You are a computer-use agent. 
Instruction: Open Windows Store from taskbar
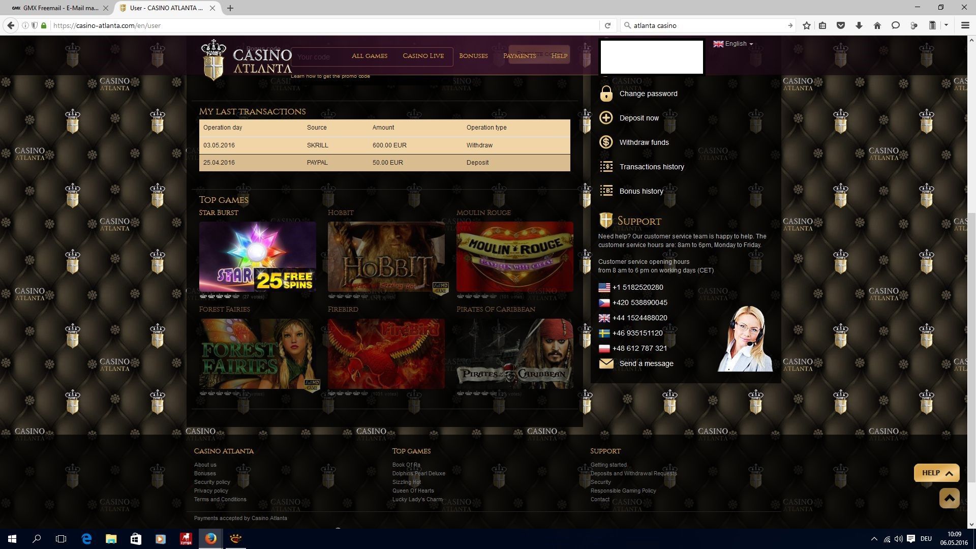click(x=136, y=539)
